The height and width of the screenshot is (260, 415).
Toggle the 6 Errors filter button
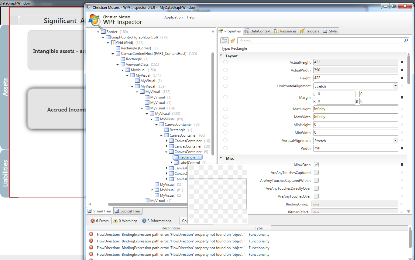pos(100,221)
